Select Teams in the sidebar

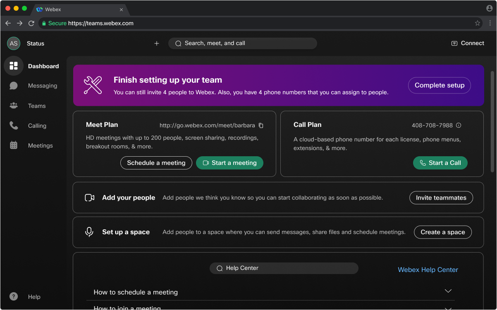pos(37,106)
